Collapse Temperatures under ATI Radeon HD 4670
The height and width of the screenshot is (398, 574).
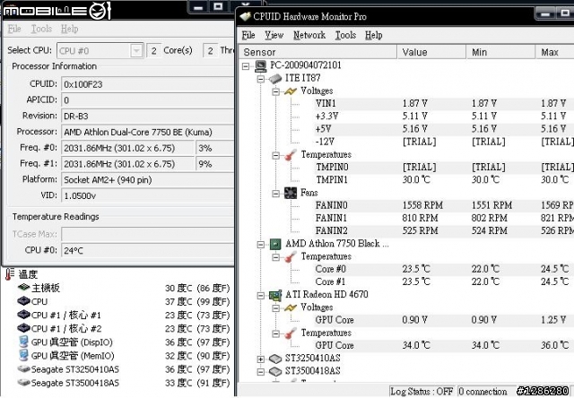(275, 333)
